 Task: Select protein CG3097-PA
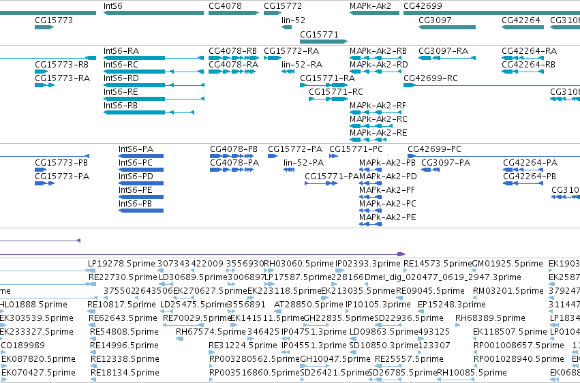[x=431, y=170]
